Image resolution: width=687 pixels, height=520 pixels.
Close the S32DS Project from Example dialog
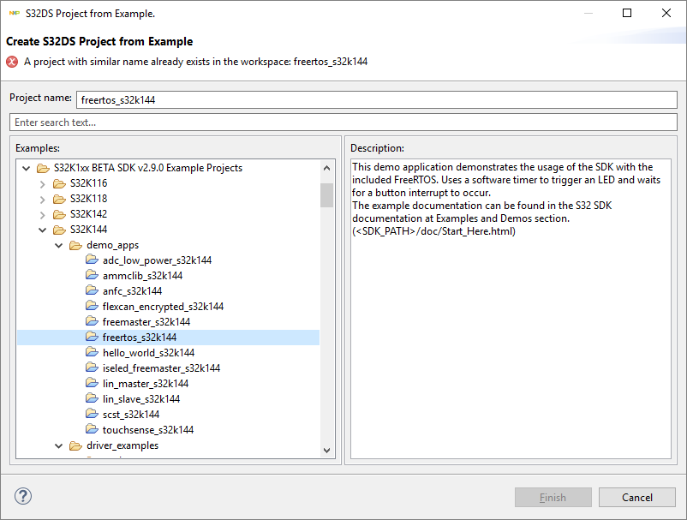tap(666, 13)
